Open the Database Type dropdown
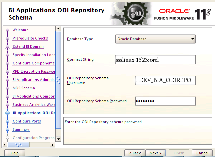The width and height of the screenshot is (215, 157). [x=155, y=39]
